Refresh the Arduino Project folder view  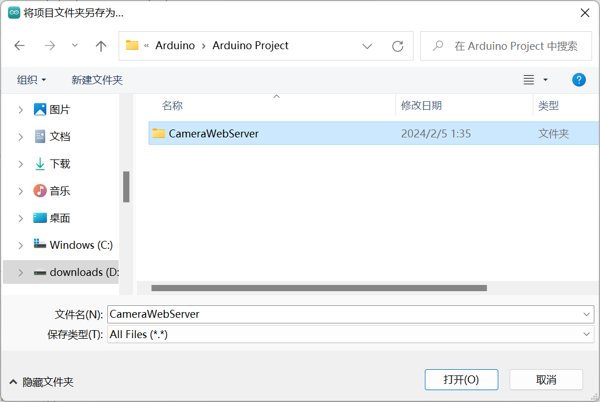pos(398,46)
